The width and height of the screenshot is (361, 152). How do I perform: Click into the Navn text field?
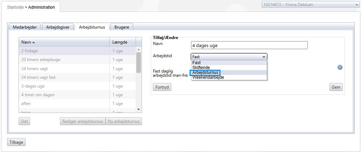249,45
